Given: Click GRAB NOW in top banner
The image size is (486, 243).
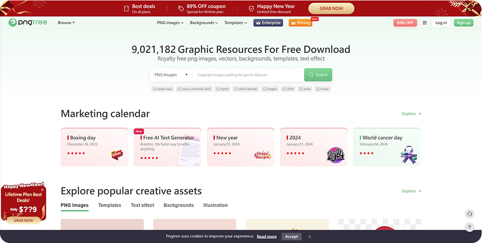Looking at the screenshot, I should coord(331,9).
